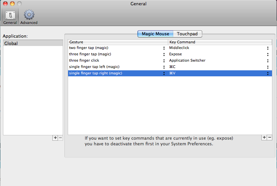Screen dimensions: 277x186
Task: Open key command dropdown for Expose
Action: pos(268,54)
